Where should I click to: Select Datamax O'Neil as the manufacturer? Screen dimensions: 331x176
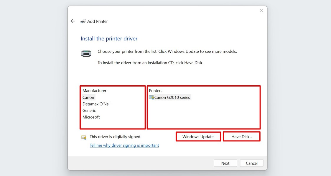[96, 104]
